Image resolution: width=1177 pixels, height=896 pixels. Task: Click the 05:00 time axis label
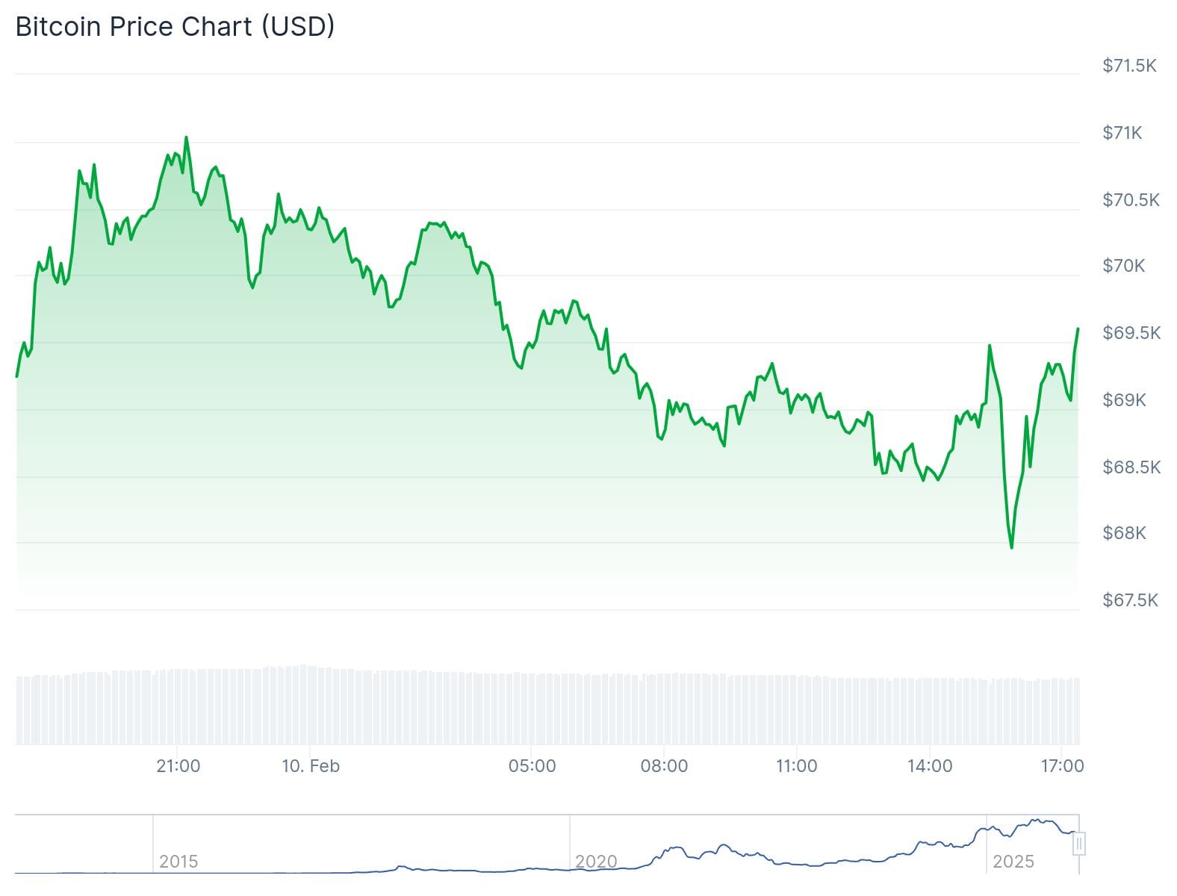point(532,766)
